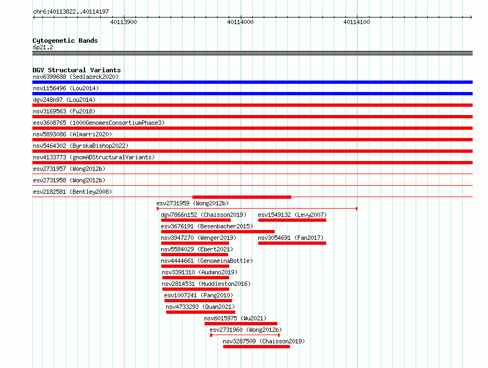
Task: Click the nsv3391310 (Audano2019) label
Action: point(200,272)
